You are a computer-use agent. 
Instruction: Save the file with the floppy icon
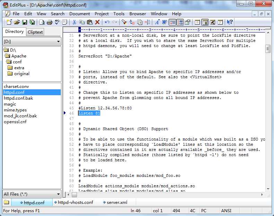coord(25,22)
